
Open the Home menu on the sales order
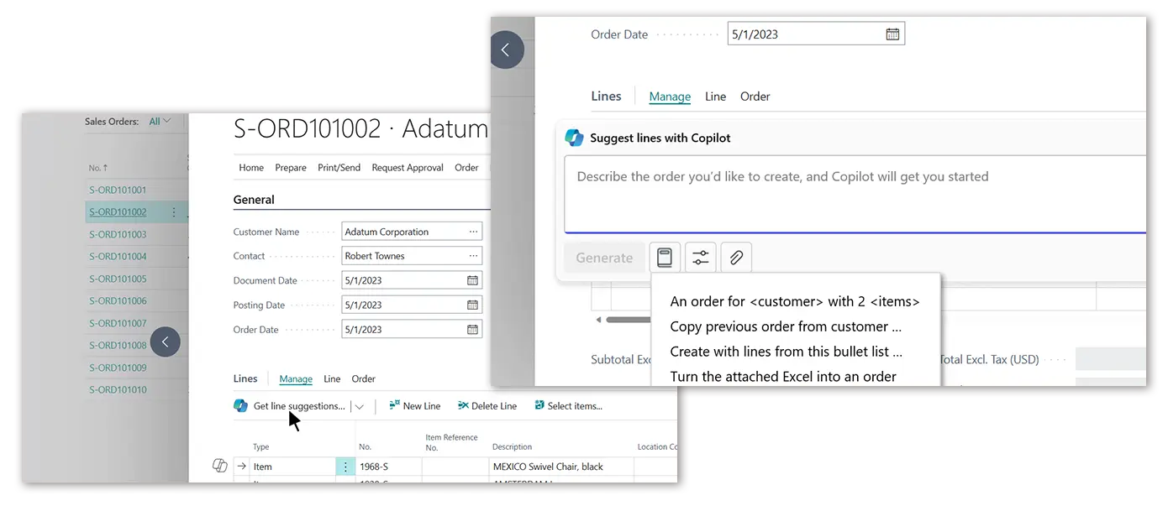point(251,168)
